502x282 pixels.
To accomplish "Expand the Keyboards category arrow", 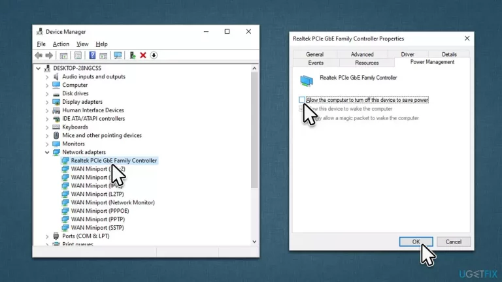I will click(x=47, y=127).
